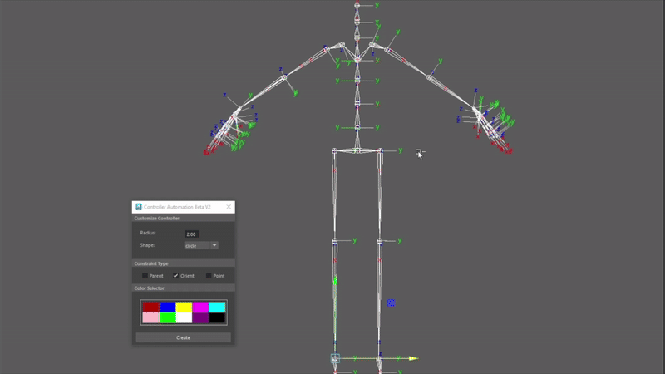Close the Controller Automation Beta V2 window
The width and height of the screenshot is (665, 374).
(228, 207)
